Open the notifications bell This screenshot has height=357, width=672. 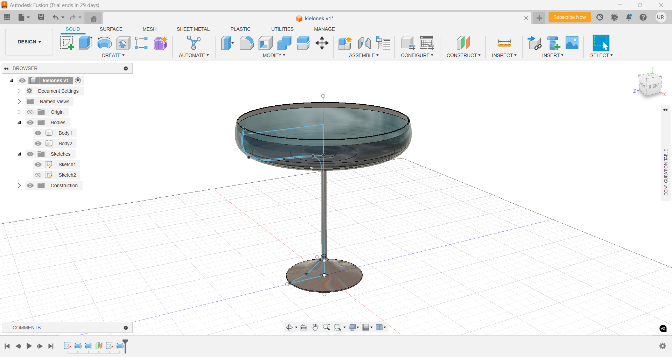pyautogui.click(x=629, y=17)
